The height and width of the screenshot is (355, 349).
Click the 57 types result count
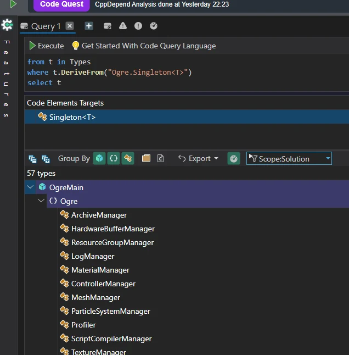pos(41,174)
